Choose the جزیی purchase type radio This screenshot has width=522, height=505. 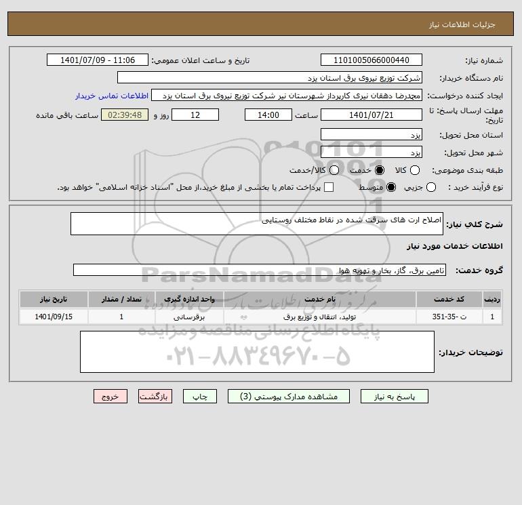[x=430, y=187]
